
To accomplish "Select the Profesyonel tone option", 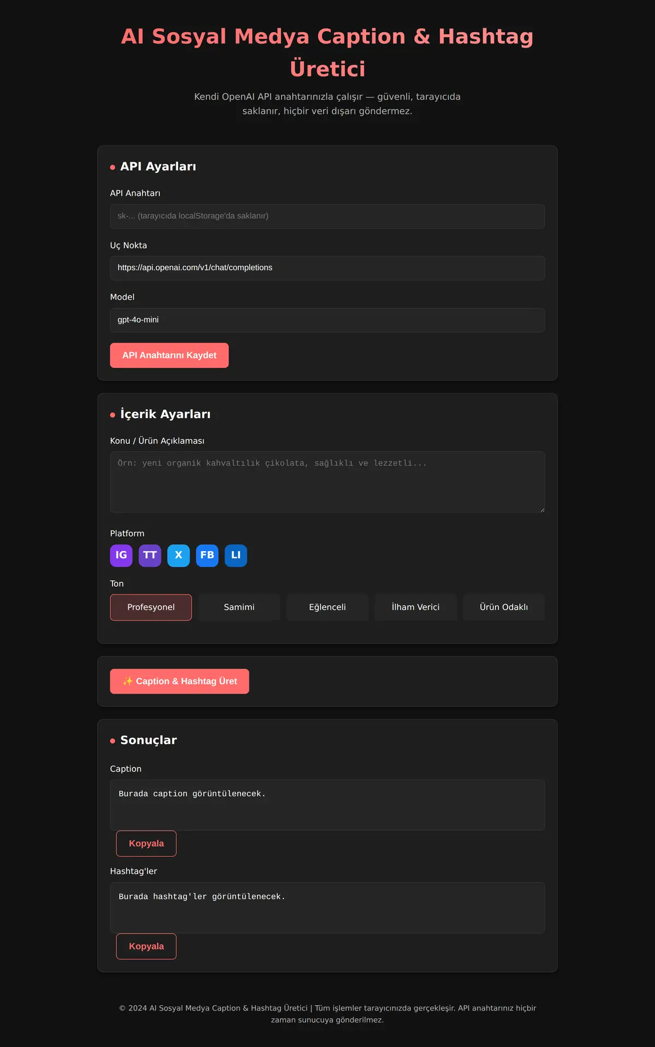I will (151, 607).
